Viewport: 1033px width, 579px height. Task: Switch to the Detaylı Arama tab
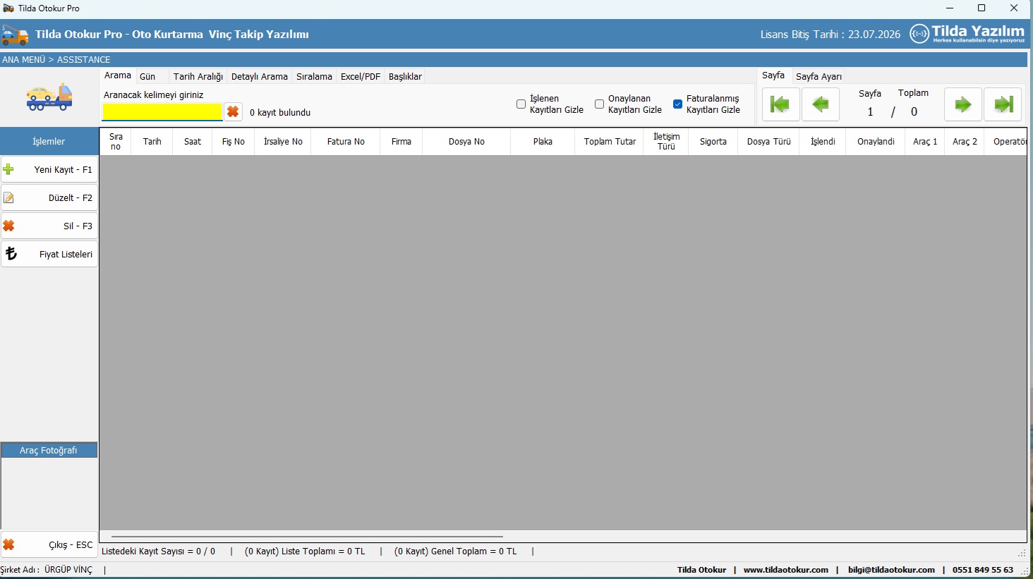coord(259,77)
